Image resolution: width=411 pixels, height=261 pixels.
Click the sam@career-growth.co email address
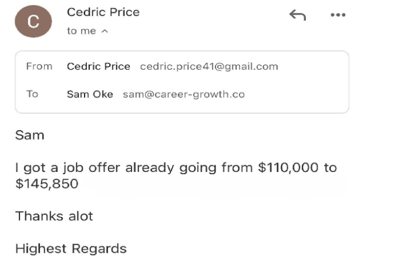[x=183, y=94]
